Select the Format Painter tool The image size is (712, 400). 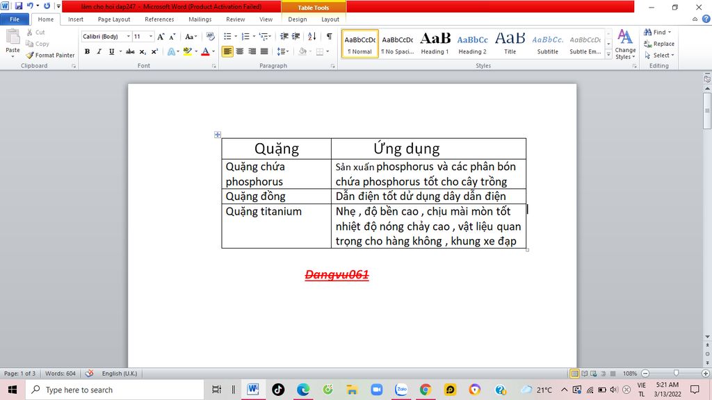tap(50, 55)
